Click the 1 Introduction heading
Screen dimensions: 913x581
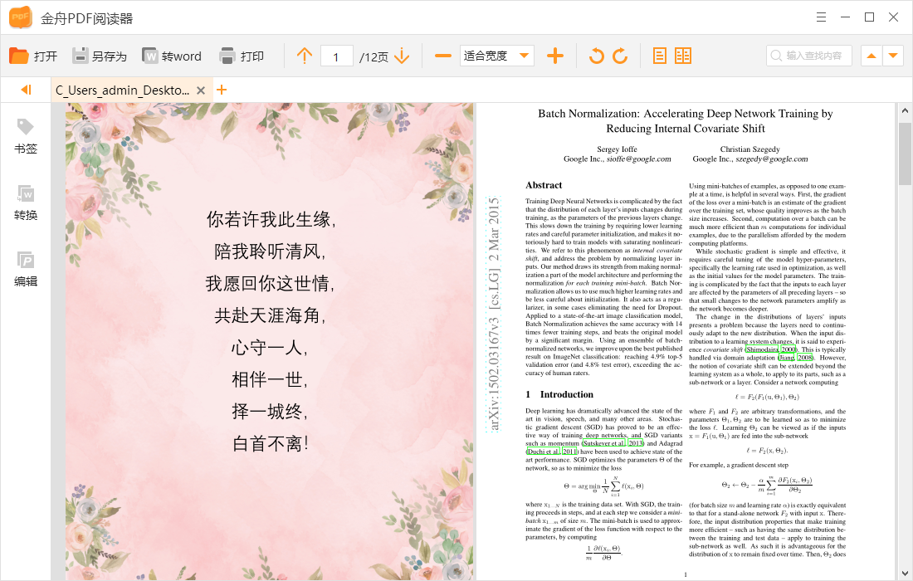(559, 394)
